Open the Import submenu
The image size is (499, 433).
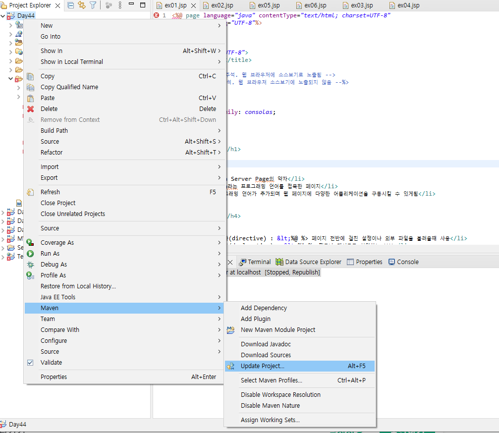pos(125,166)
